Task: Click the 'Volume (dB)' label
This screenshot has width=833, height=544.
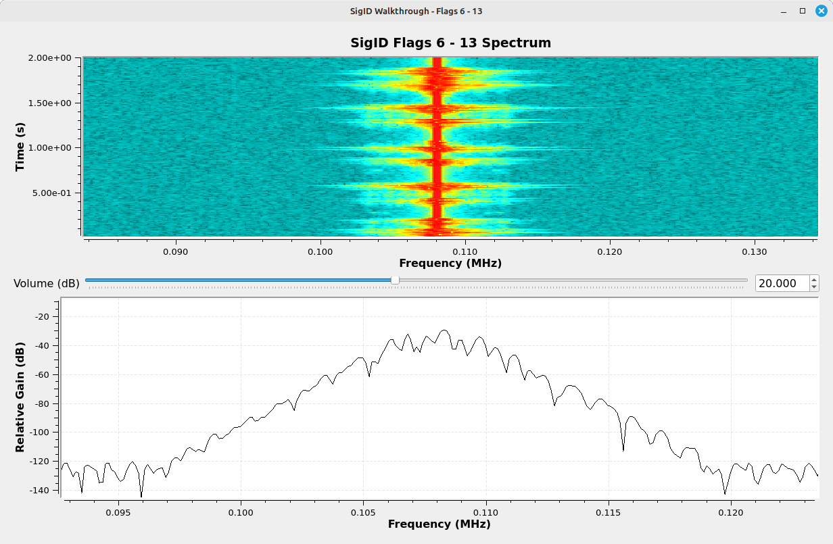Action: (46, 283)
